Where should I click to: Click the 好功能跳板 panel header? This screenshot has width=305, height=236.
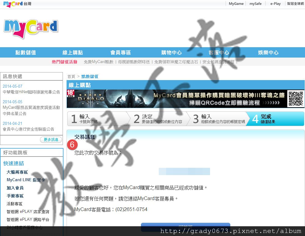[x=32, y=153]
